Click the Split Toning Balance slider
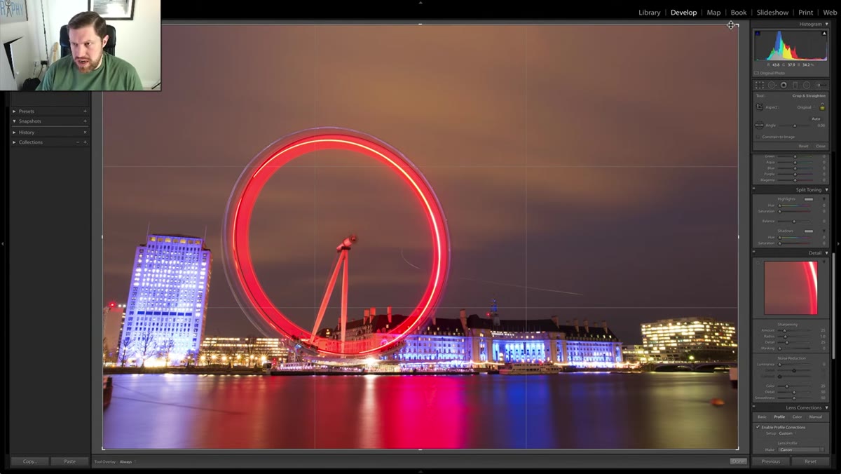Image resolution: width=841 pixels, height=474 pixels. (794, 222)
